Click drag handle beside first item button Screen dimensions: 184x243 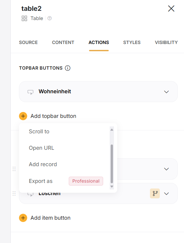(14, 169)
